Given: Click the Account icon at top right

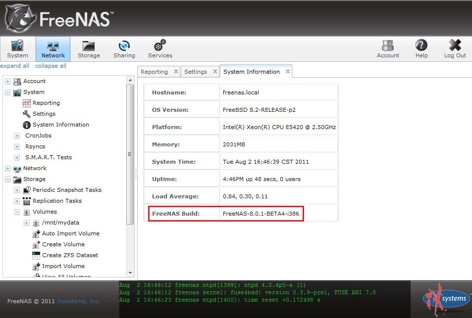Looking at the screenshot, I should point(388,49).
